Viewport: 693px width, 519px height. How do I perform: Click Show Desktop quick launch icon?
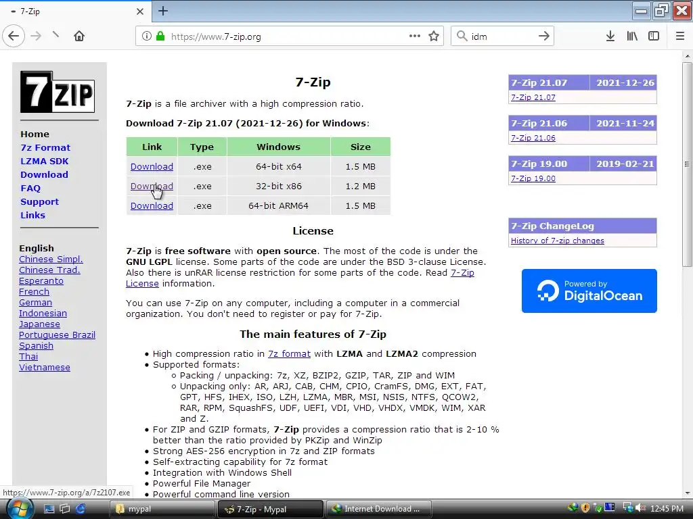point(49,509)
